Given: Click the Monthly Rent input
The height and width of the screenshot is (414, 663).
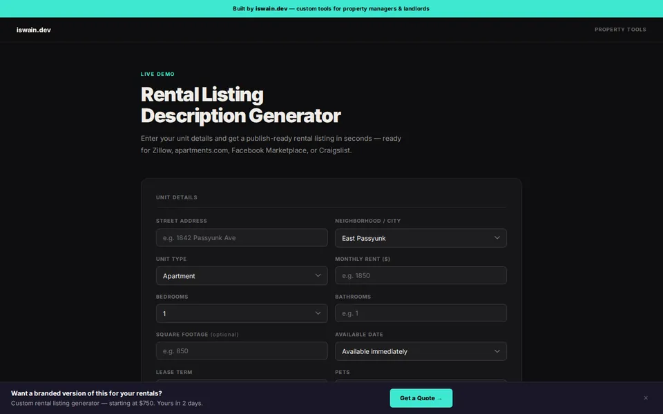Looking at the screenshot, I should click(421, 275).
